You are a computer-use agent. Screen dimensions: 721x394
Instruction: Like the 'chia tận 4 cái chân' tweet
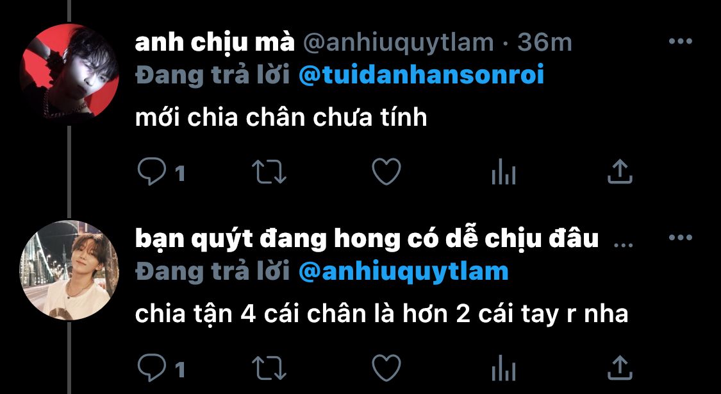(x=386, y=368)
